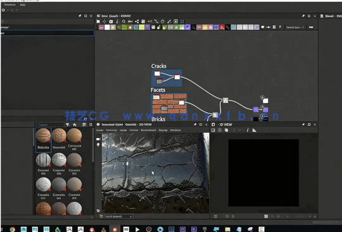
Task: Click the orange link icon in graph toolbar
Action: [x=149, y=21]
